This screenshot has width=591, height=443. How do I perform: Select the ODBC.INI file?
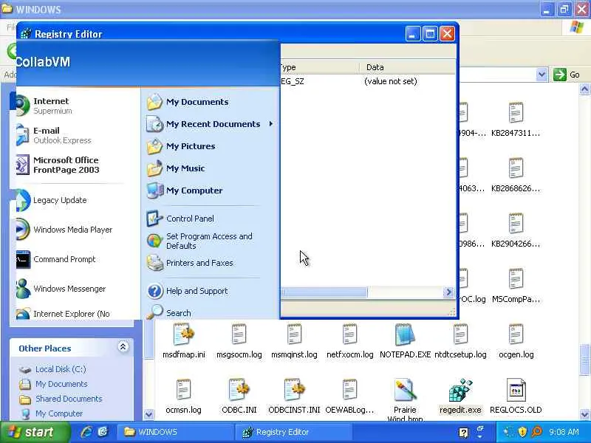pyautogui.click(x=239, y=396)
